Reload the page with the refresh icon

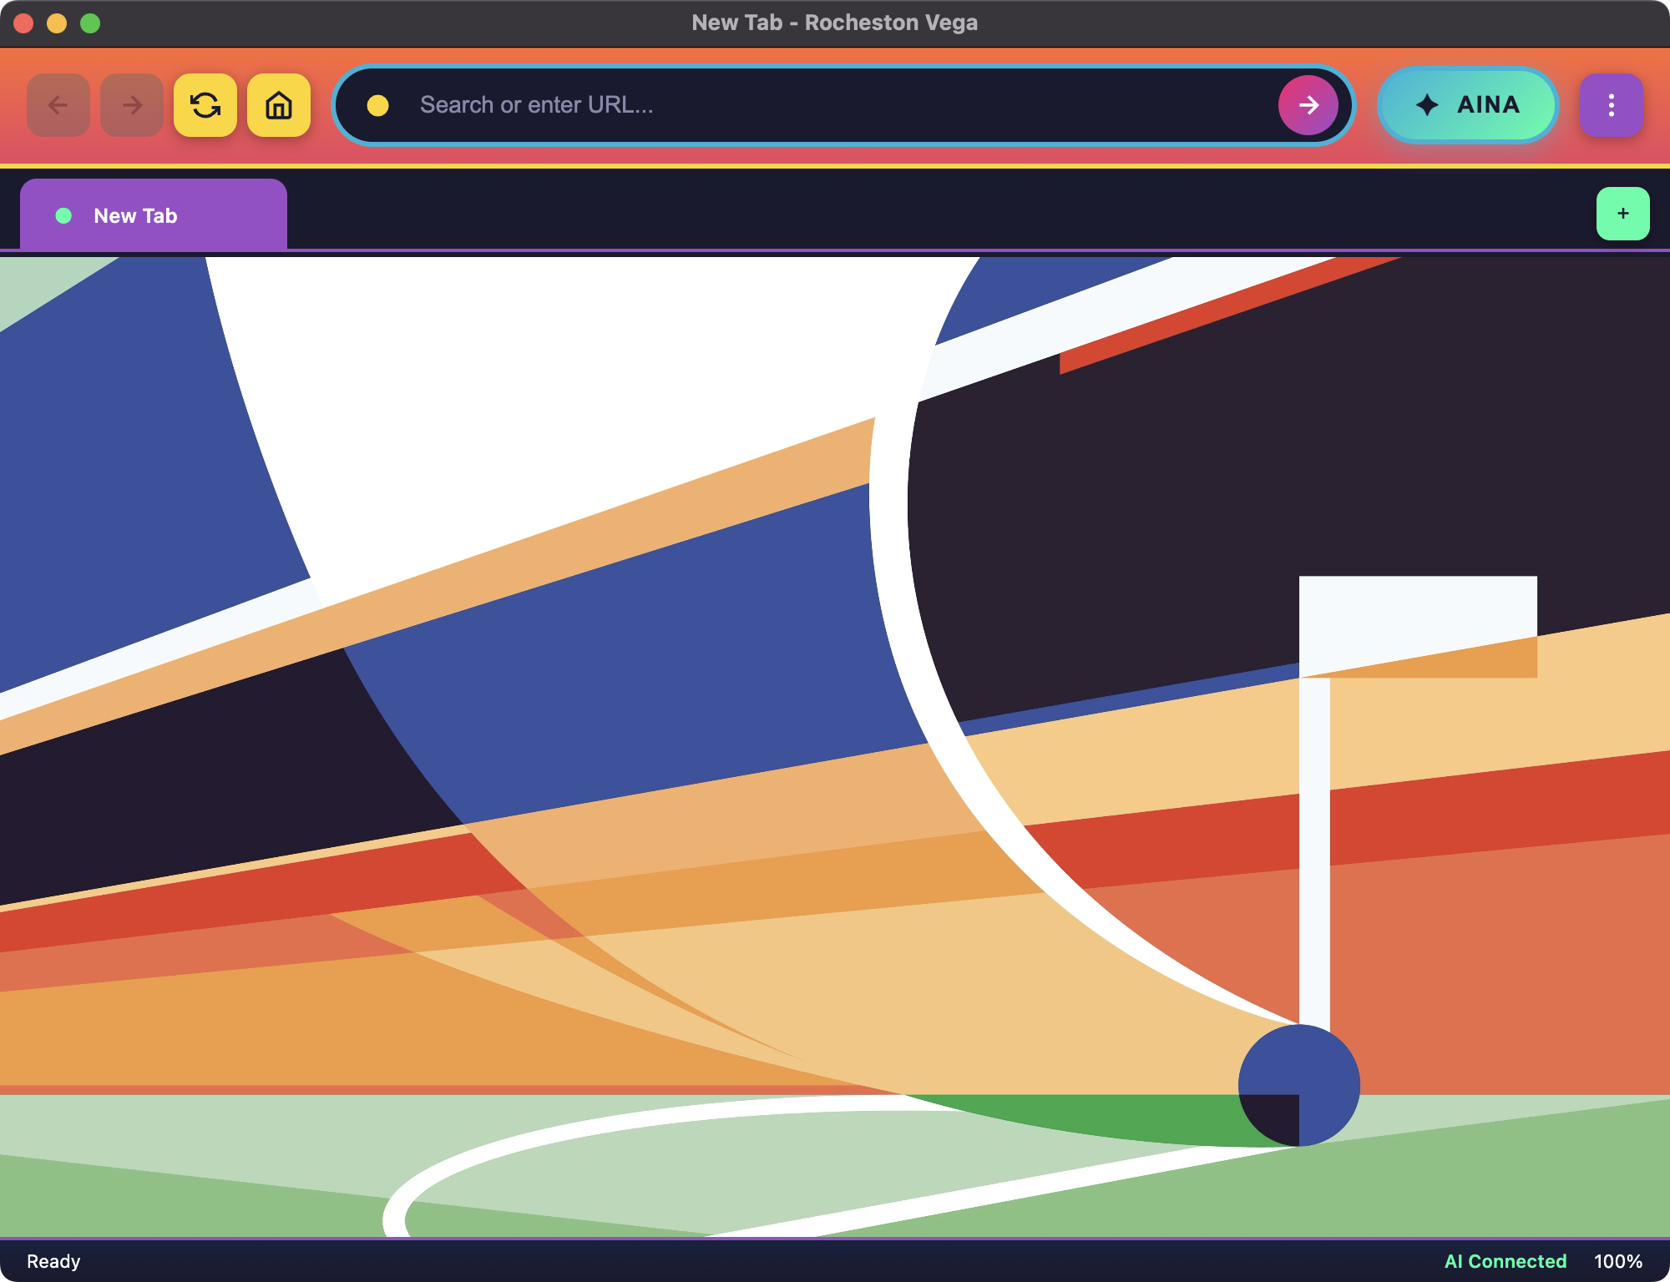205,105
